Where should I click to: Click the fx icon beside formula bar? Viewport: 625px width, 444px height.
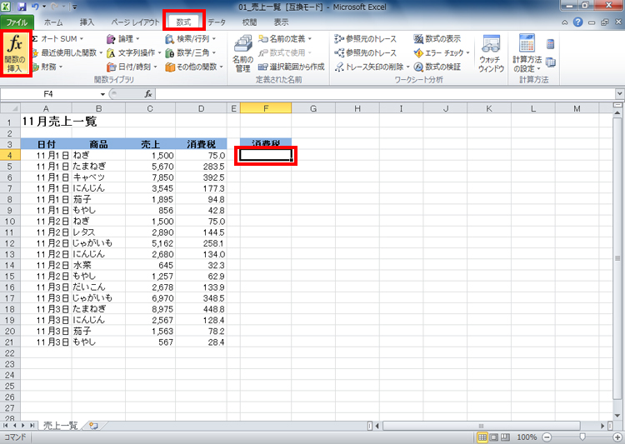pyautogui.click(x=147, y=94)
